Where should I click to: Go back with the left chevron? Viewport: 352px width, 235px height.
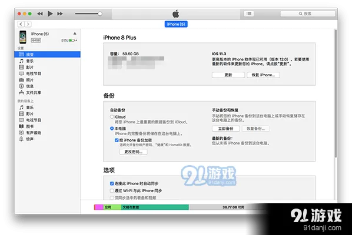[x=21, y=24]
